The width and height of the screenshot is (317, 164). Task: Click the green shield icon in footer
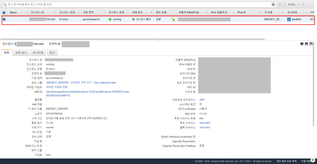click(313, 160)
